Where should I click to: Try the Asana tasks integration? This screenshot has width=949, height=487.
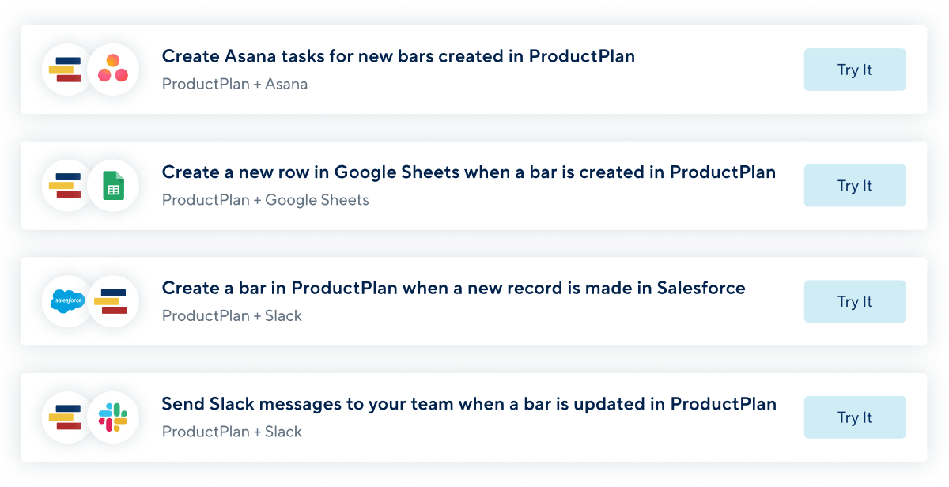coord(855,70)
